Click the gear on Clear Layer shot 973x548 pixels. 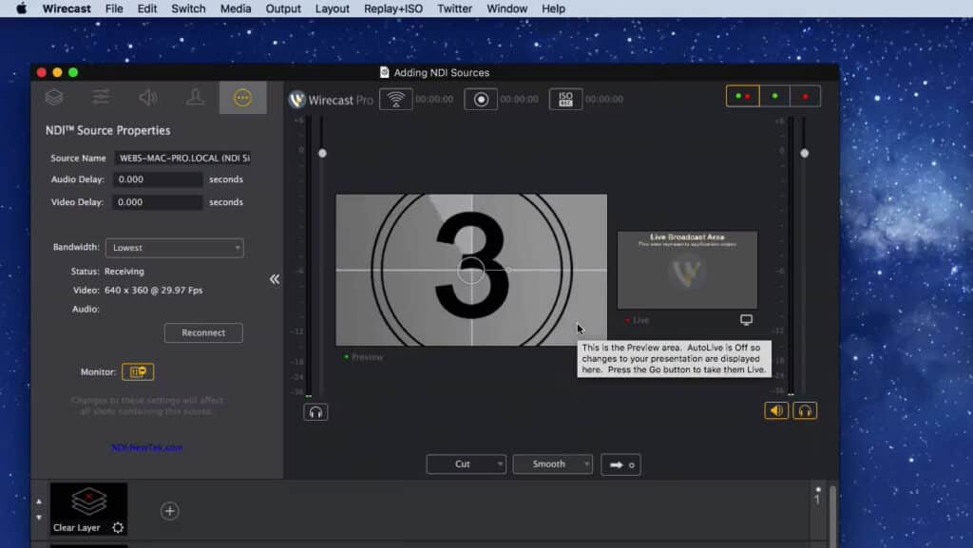point(118,527)
